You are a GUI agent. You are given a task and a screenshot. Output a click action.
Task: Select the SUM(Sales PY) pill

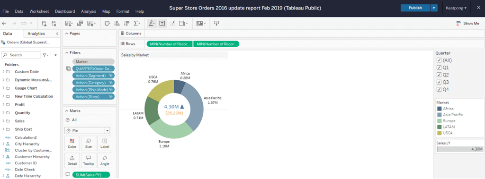click(x=91, y=175)
